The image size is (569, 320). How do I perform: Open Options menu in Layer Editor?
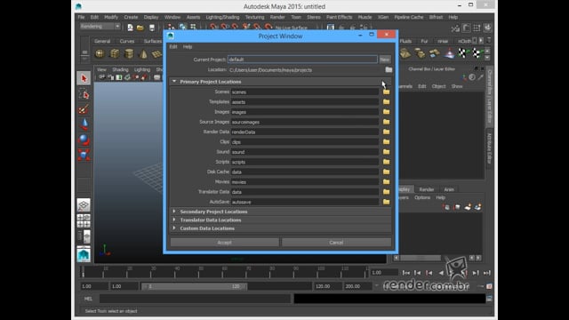422,197
